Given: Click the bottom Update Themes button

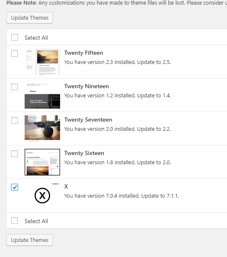Looking at the screenshot, I should tap(30, 240).
